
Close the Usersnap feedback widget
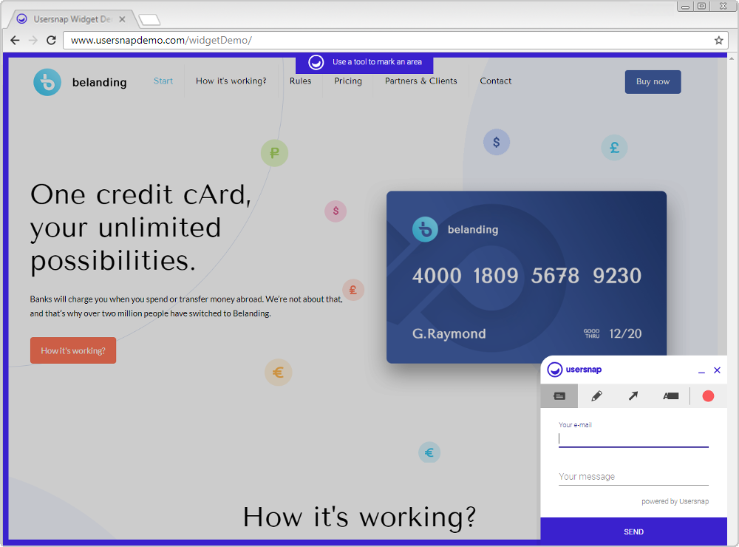tap(717, 370)
